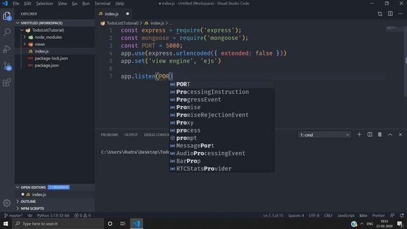
Task: Choose the process autocomplete suggestion
Action: (x=222, y=130)
